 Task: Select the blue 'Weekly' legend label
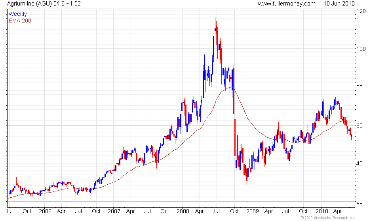coord(18,14)
